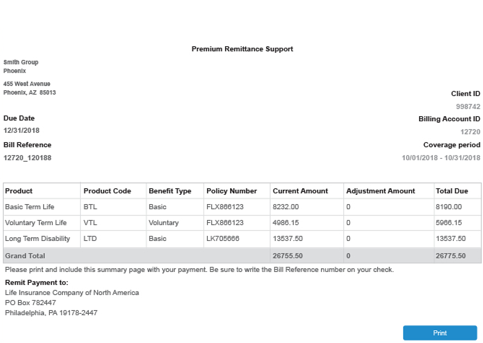The image size is (483, 343).
Task: Select the Product column header
Action: [x=19, y=191]
